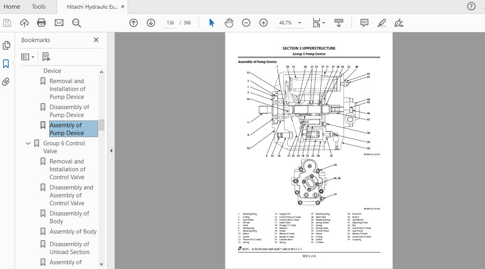
Task: Open the sign document pen icon
Action: pyautogui.click(x=399, y=23)
